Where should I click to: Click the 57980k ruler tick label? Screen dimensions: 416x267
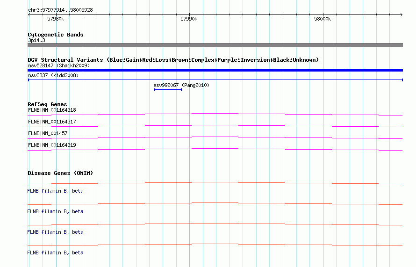pyautogui.click(x=56, y=19)
